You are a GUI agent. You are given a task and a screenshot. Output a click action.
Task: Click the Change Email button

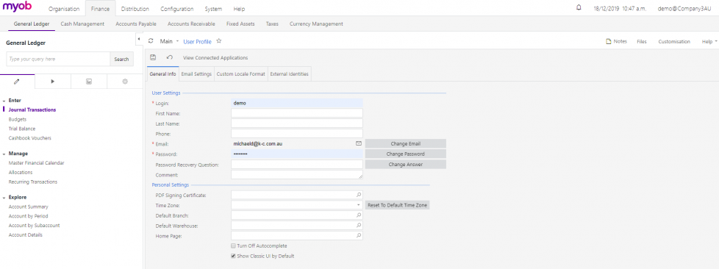click(x=405, y=144)
